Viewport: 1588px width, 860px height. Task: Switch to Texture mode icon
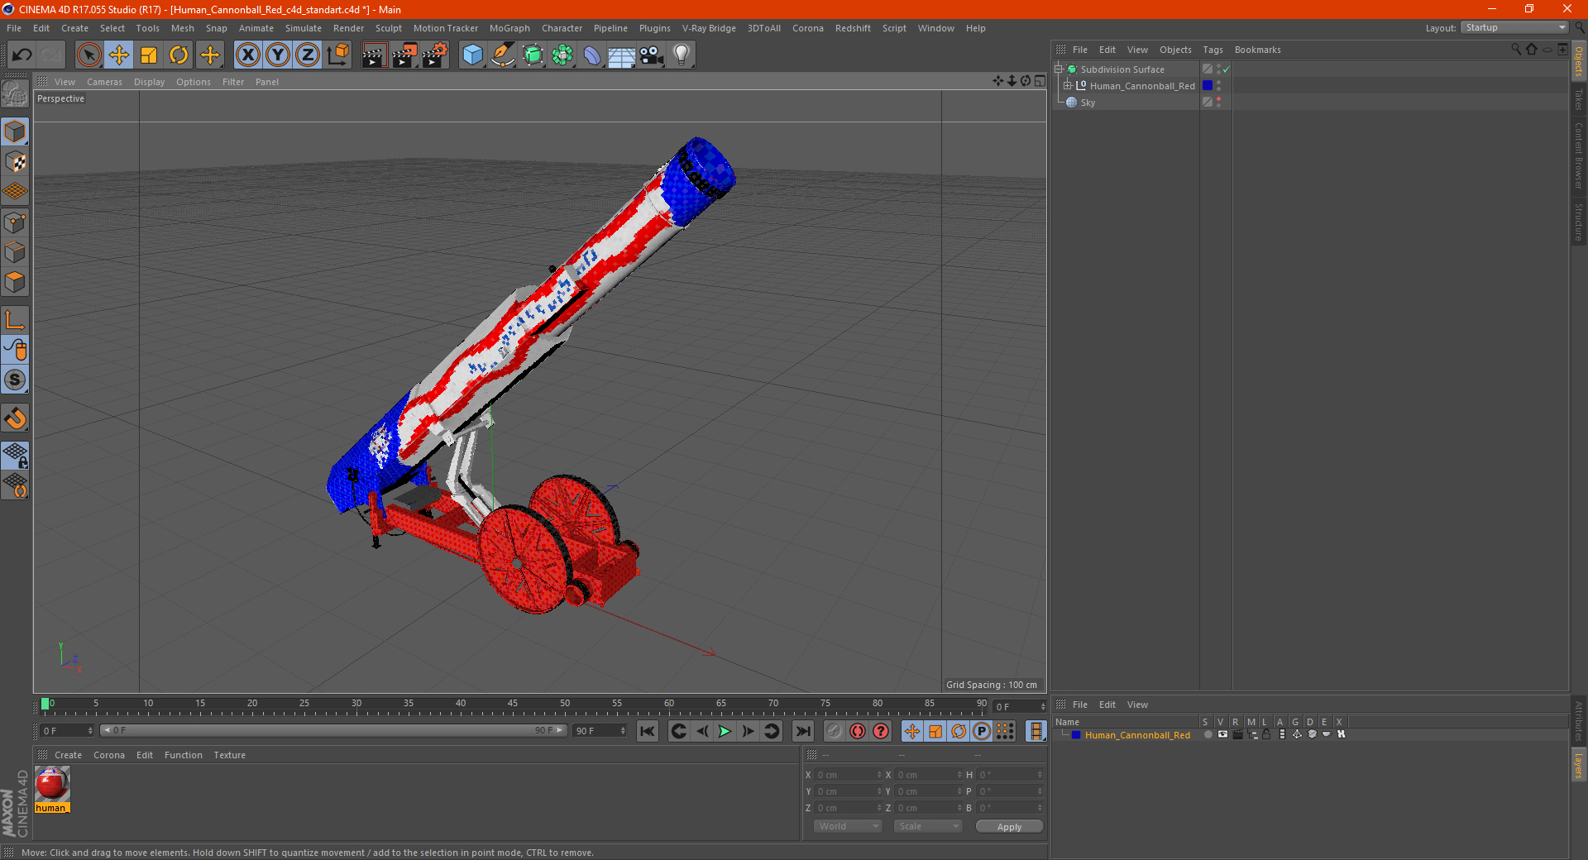tap(15, 162)
